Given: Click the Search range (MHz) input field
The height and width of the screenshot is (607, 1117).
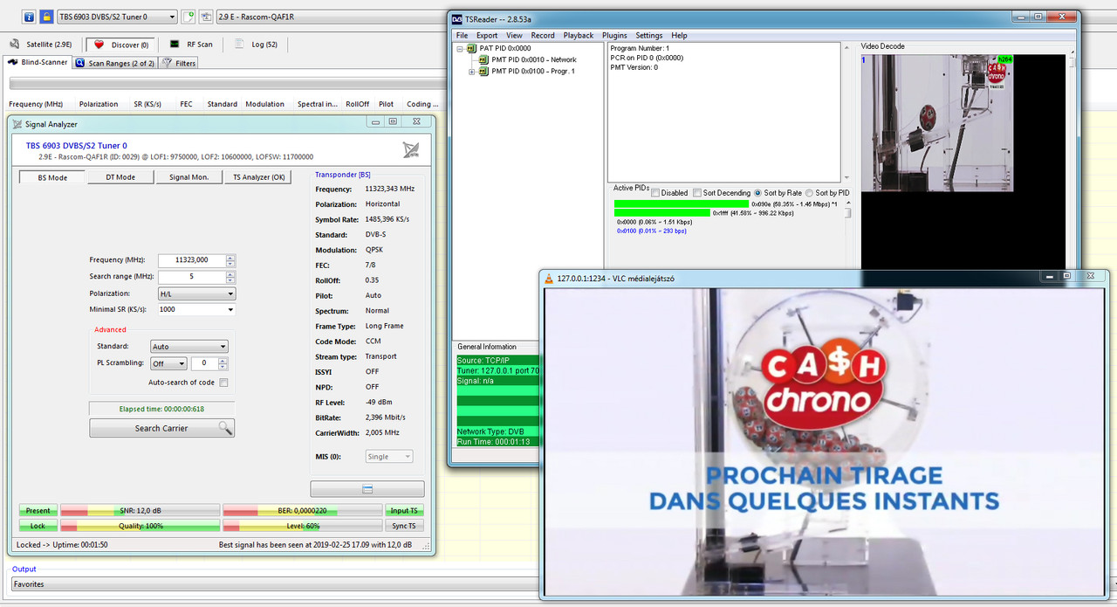Looking at the screenshot, I should coord(191,276).
